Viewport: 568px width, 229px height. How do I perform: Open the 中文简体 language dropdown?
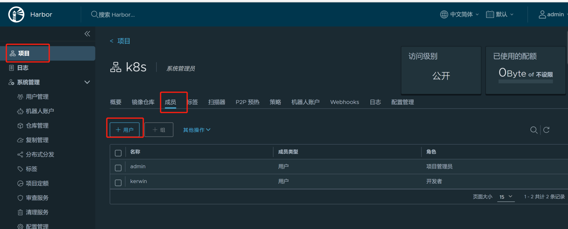460,14
